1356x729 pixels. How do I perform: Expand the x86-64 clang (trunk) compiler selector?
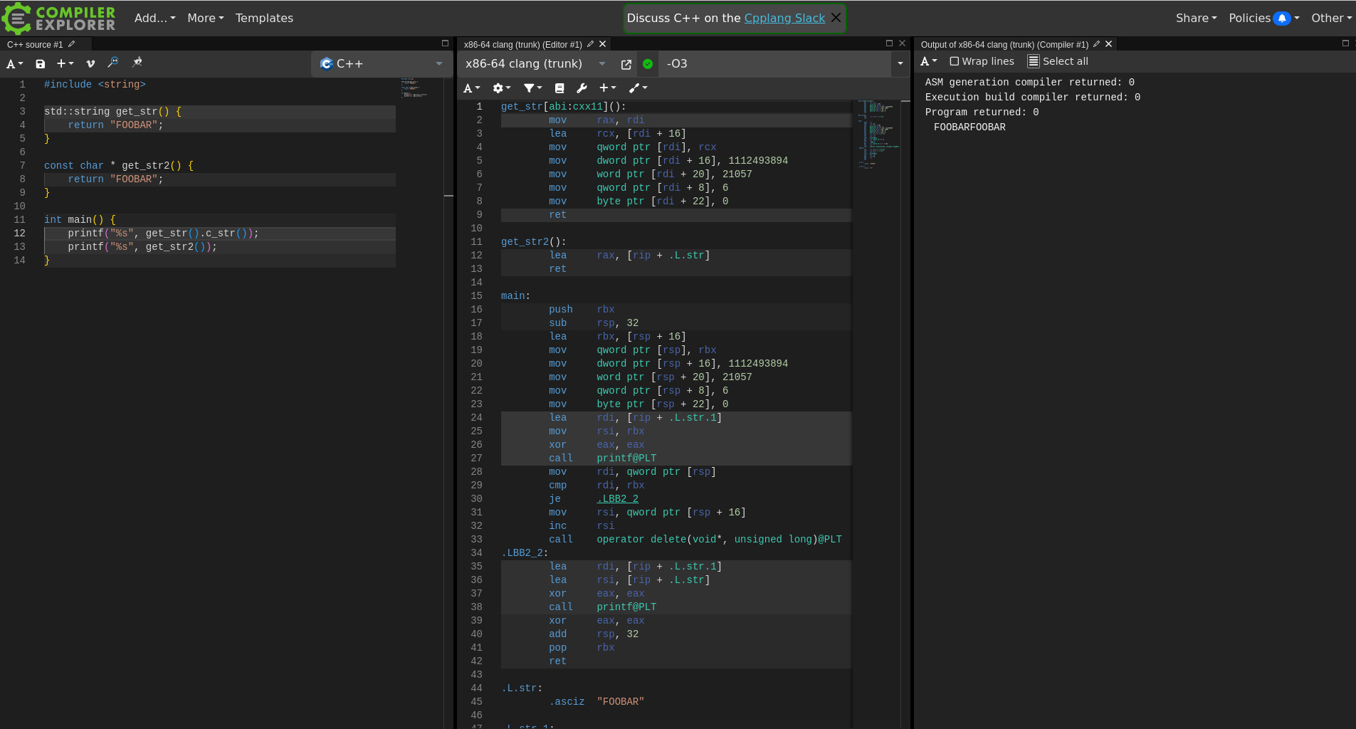click(x=602, y=64)
